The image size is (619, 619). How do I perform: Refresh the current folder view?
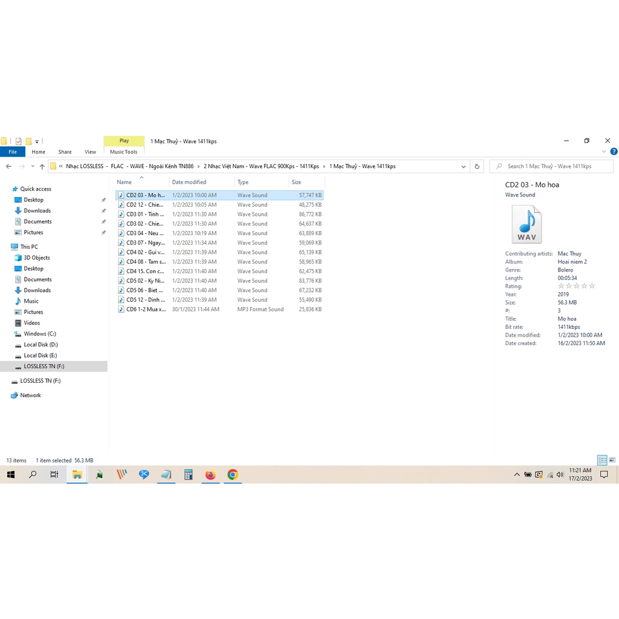click(477, 167)
